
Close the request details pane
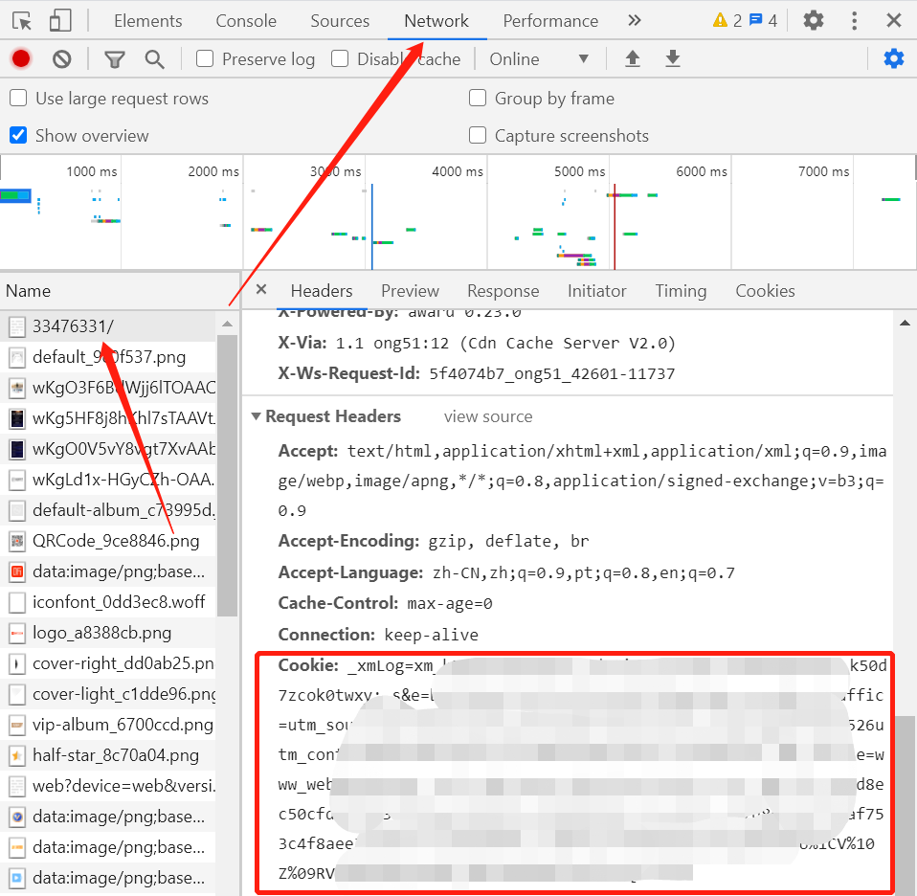tap(261, 289)
